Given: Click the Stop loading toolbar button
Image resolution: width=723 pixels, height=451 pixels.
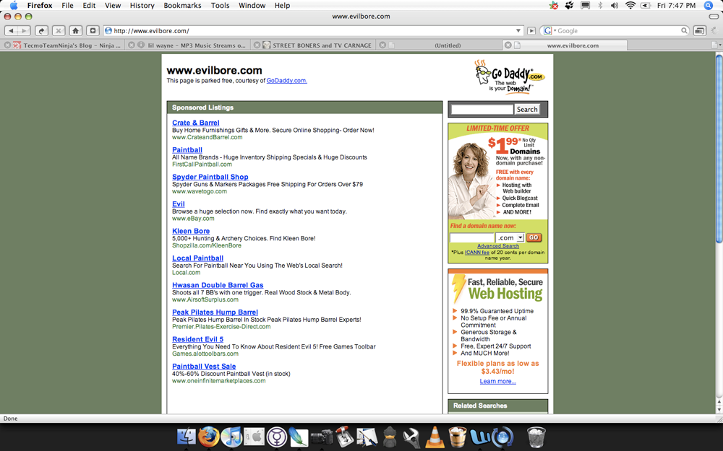Looking at the screenshot, I should click(59, 31).
